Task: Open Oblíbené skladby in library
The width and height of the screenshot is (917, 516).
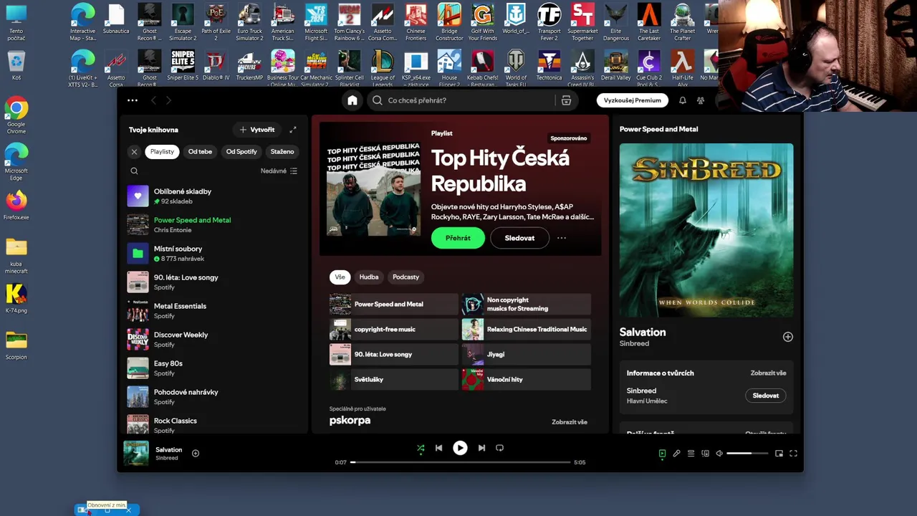Action: [x=213, y=196]
